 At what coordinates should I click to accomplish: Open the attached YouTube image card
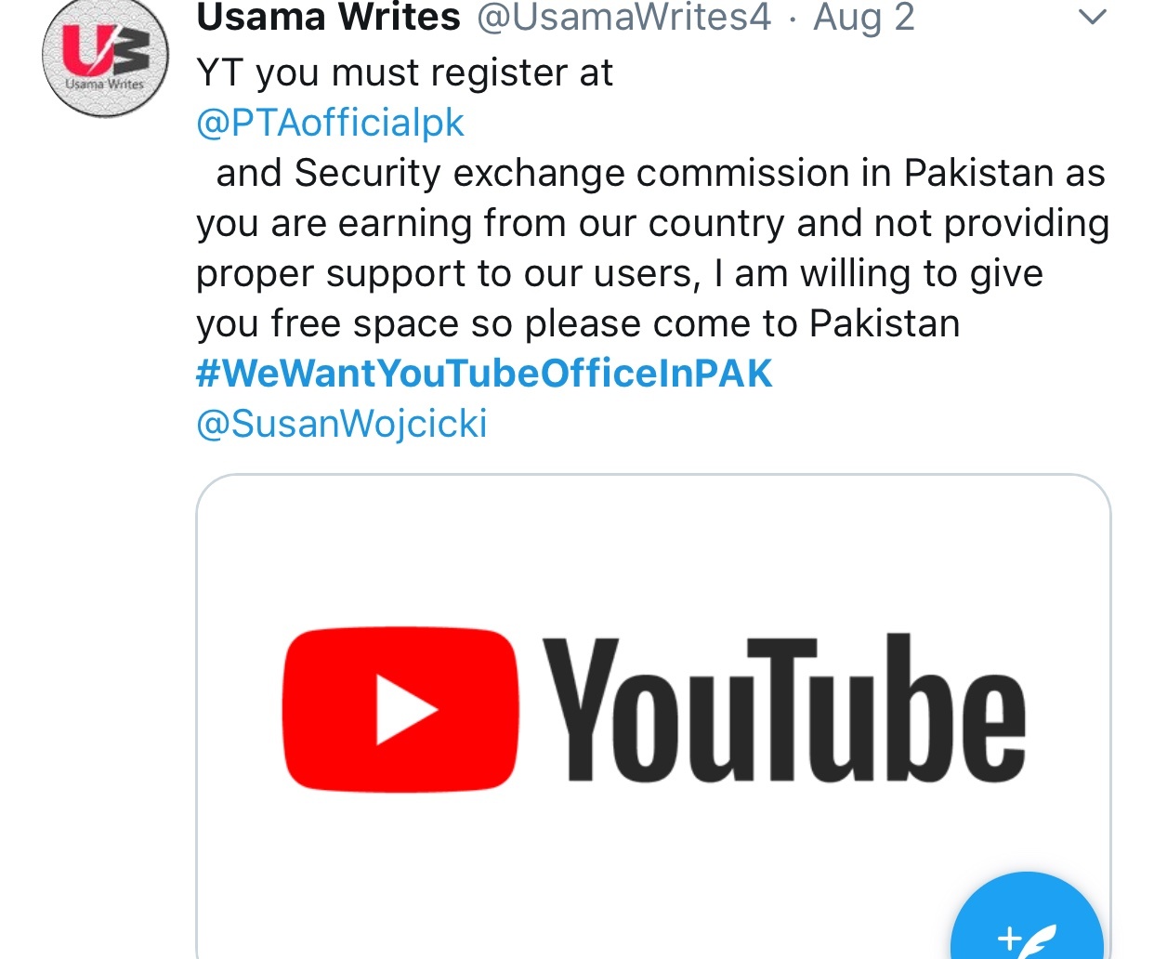coord(653,716)
